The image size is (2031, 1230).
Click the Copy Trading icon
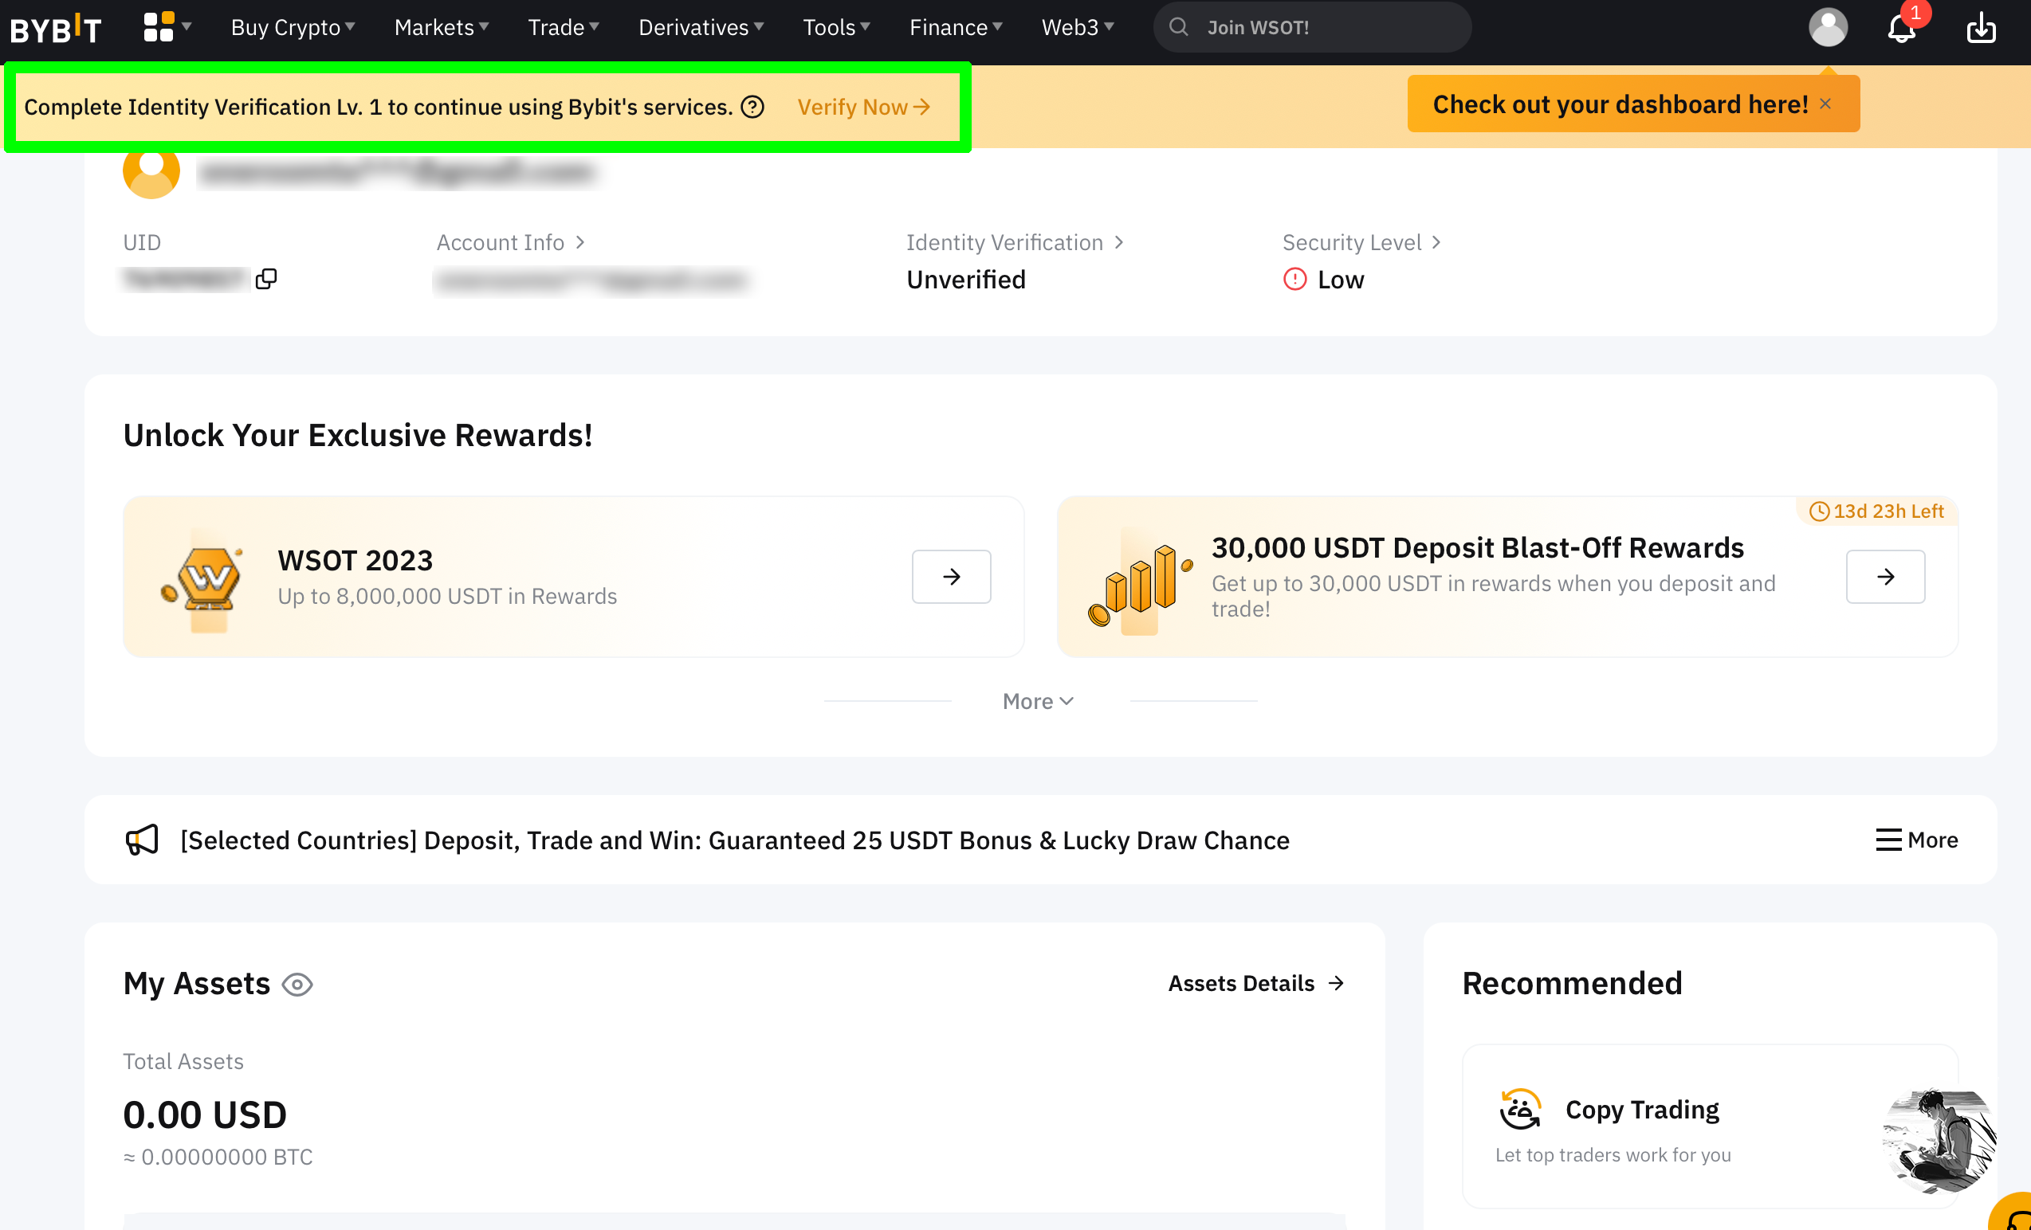click(1519, 1109)
